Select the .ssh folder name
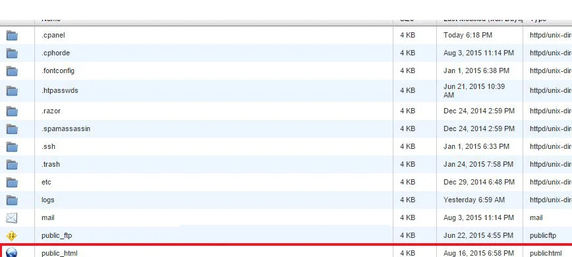Image resolution: width=572 pixels, height=257 pixels. [48, 146]
